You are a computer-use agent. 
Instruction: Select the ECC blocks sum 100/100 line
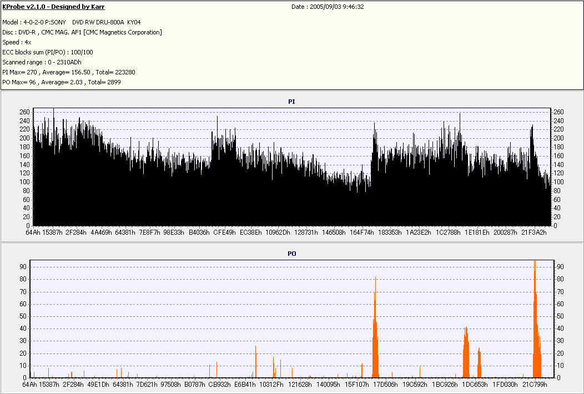click(48, 52)
